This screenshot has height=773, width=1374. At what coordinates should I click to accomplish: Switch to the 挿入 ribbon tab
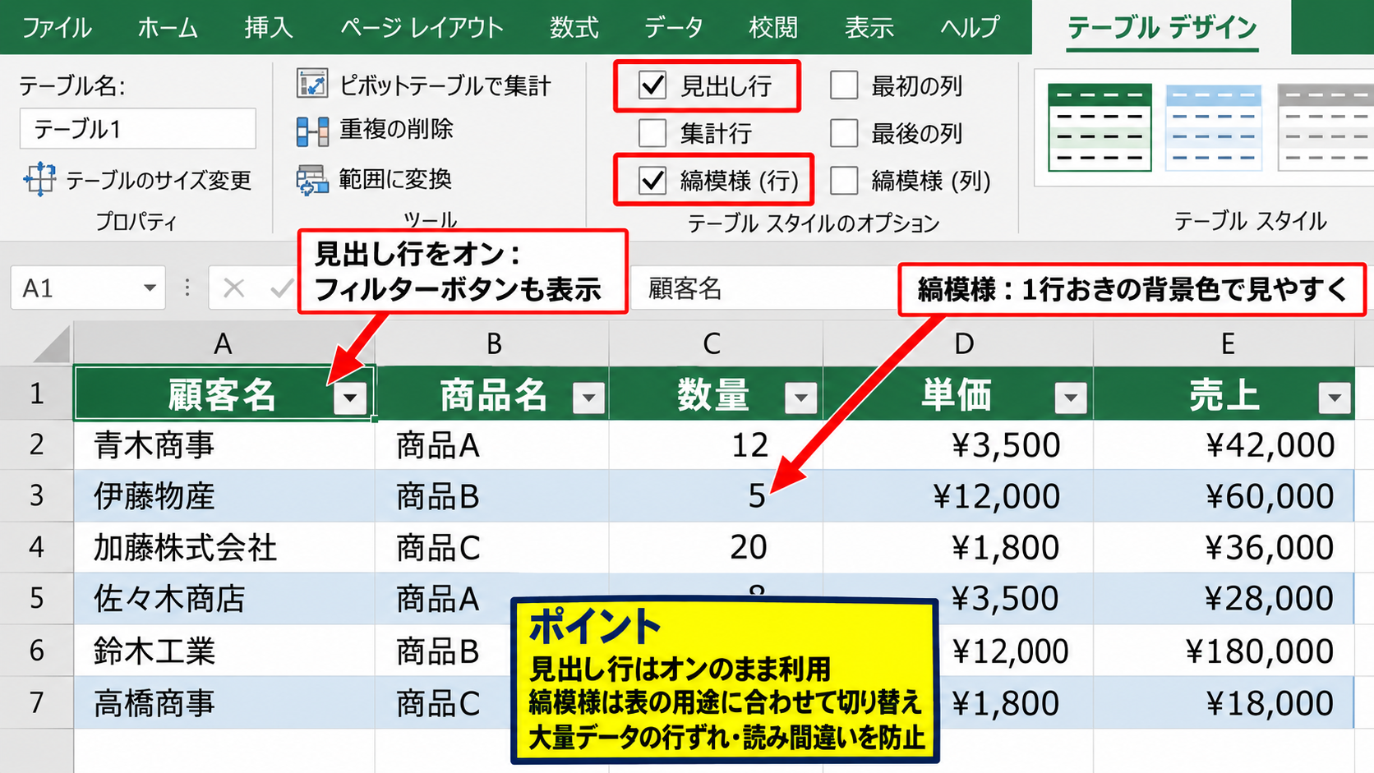tap(269, 28)
